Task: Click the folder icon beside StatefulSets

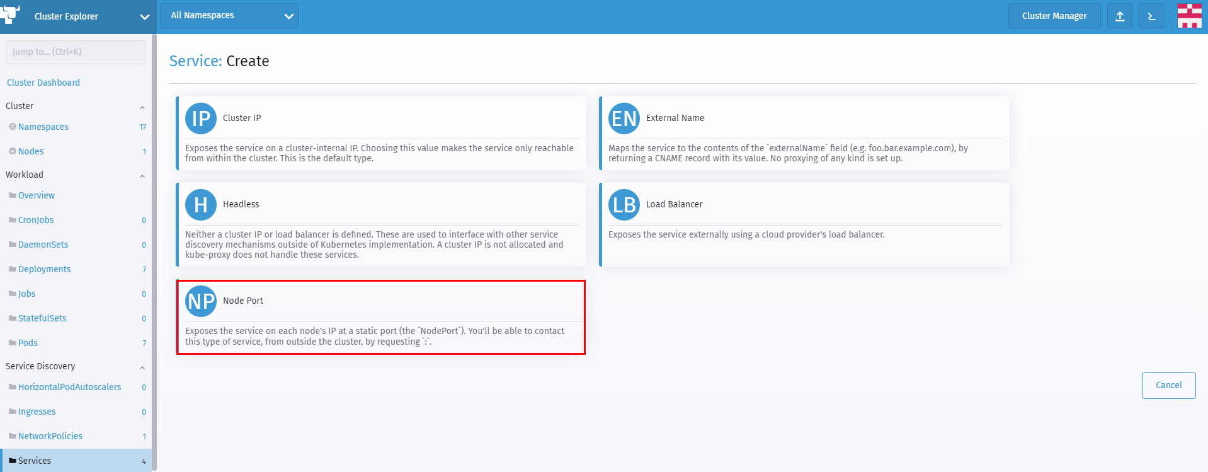Action: point(13,318)
